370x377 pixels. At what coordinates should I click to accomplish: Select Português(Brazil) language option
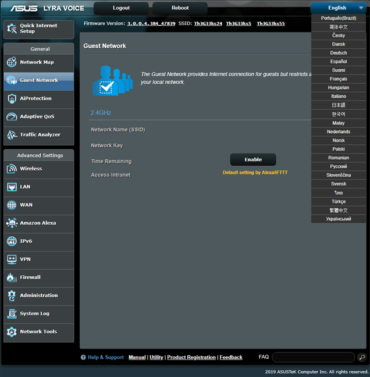point(339,18)
